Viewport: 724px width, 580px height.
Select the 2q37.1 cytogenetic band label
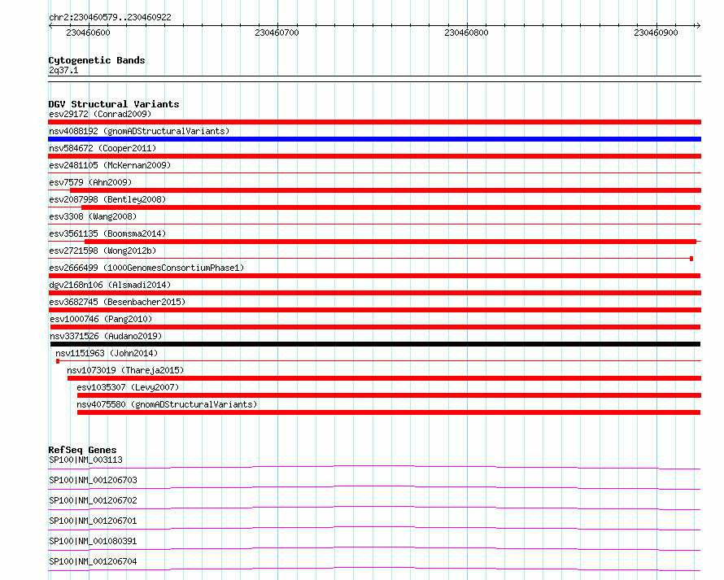(x=63, y=70)
